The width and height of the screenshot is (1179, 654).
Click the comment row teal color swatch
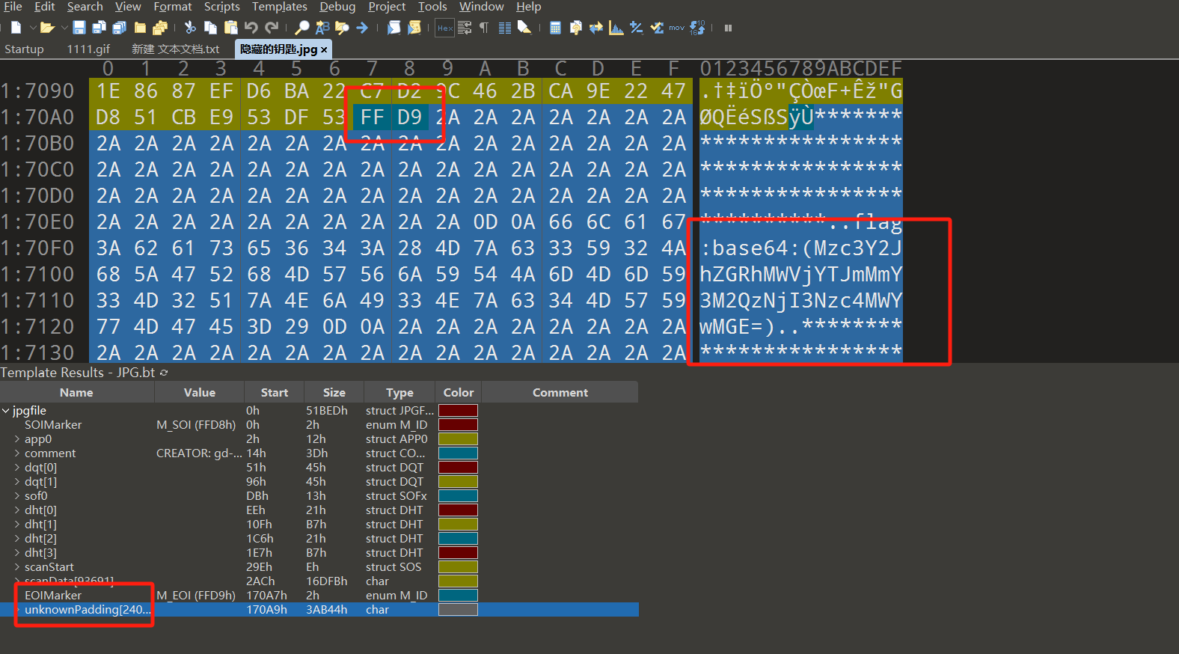(458, 453)
